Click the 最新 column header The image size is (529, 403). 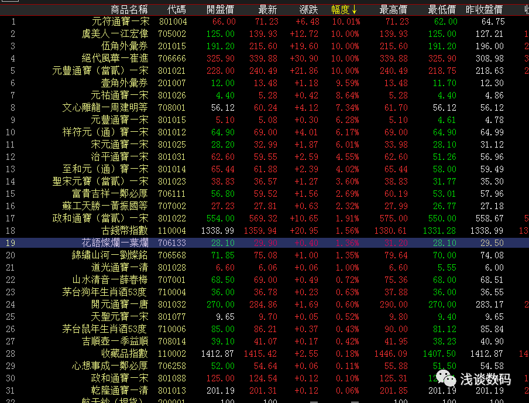267,10
